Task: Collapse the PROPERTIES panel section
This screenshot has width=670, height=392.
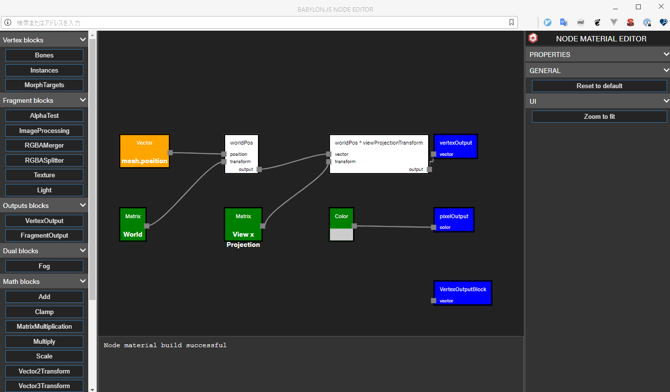Action: pyautogui.click(x=666, y=55)
